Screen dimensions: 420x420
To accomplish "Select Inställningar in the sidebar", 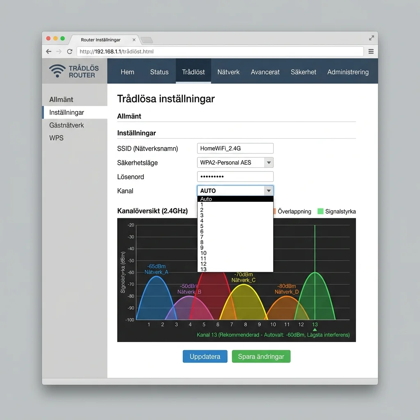I will (75, 112).
